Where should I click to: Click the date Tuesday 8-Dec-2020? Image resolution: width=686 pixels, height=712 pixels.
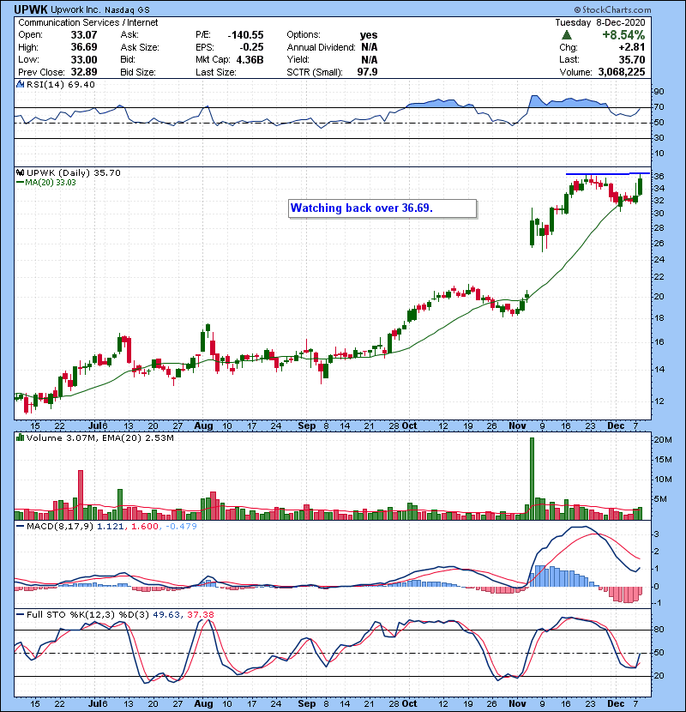tap(599, 22)
